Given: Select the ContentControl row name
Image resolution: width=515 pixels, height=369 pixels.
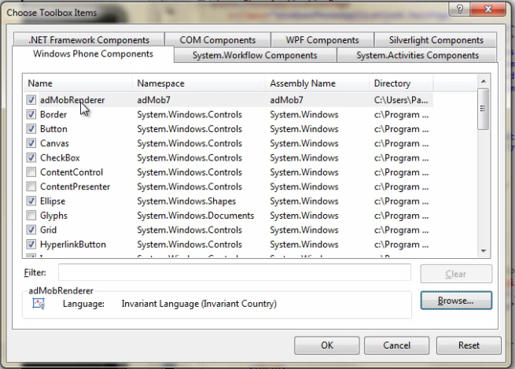Looking at the screenshot, I should 72,172.
